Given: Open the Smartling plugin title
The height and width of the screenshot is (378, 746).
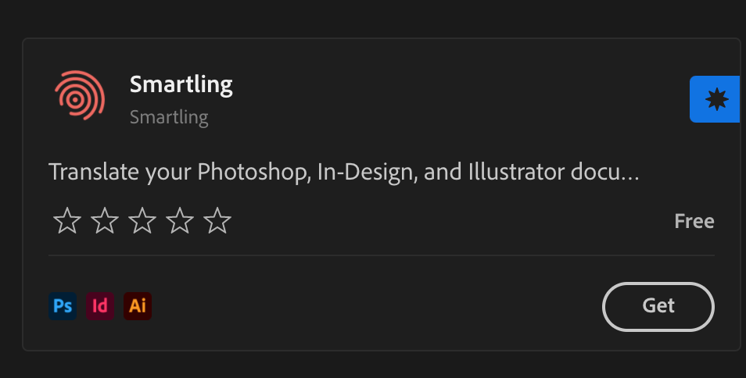Looking at the screenshot, I should pos(181,84).
